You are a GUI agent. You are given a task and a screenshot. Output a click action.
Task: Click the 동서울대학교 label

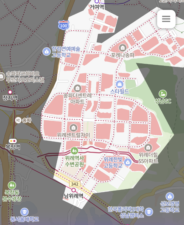[x=25, y=219]
